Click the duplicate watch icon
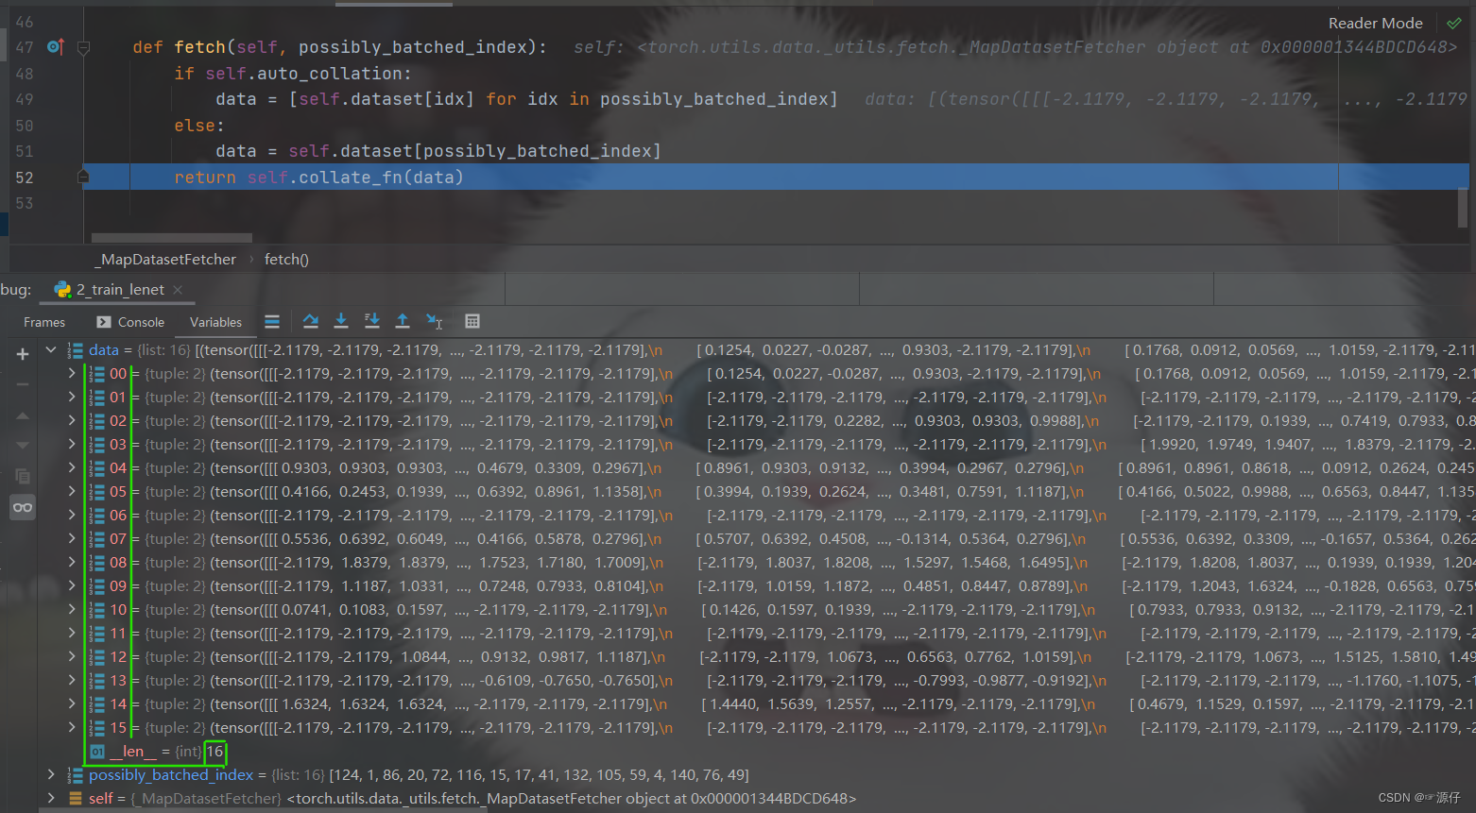This screenshot has height=813, width=1476. [x=23, y=476]
